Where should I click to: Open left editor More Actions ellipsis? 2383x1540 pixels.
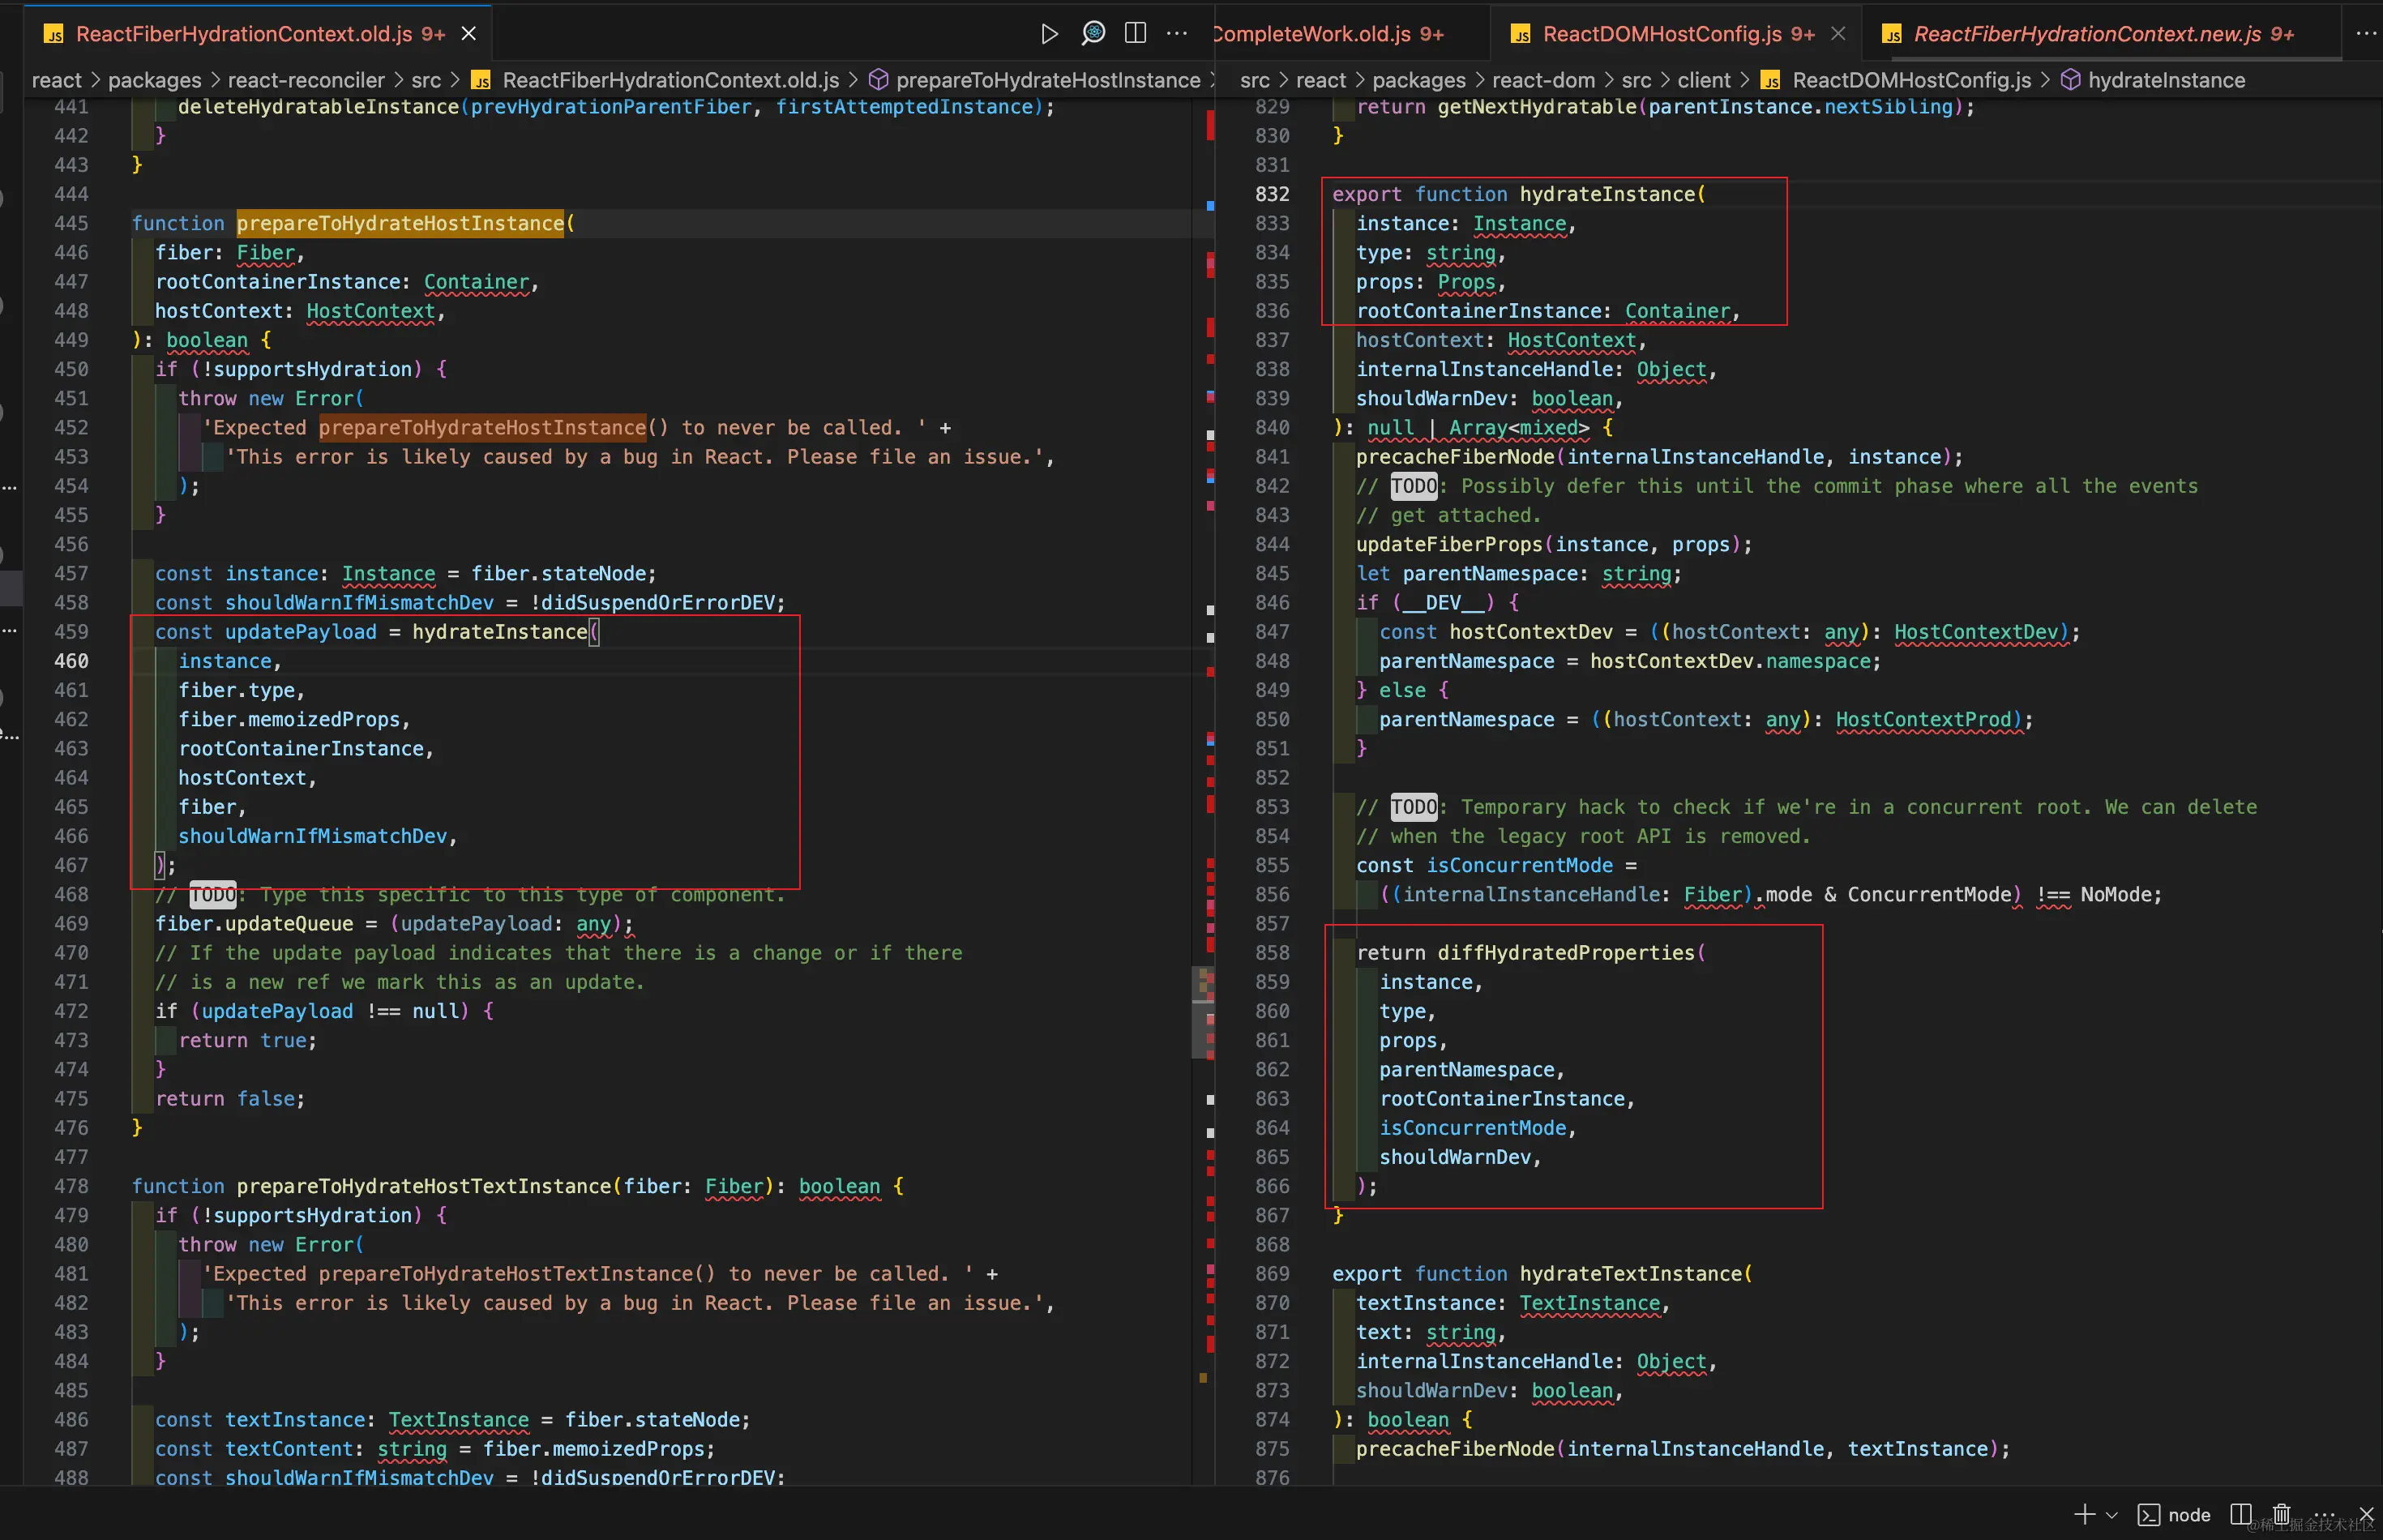click(1177, 34)
